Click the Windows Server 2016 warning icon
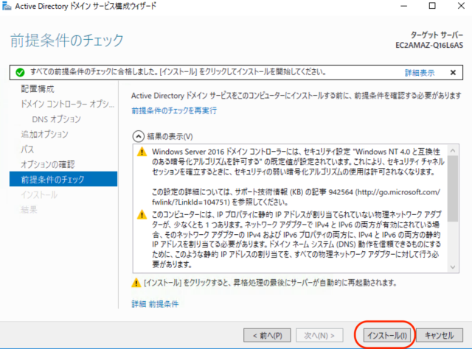 142,152
